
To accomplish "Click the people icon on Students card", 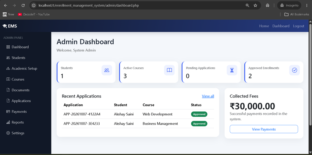I will (107, 70).
